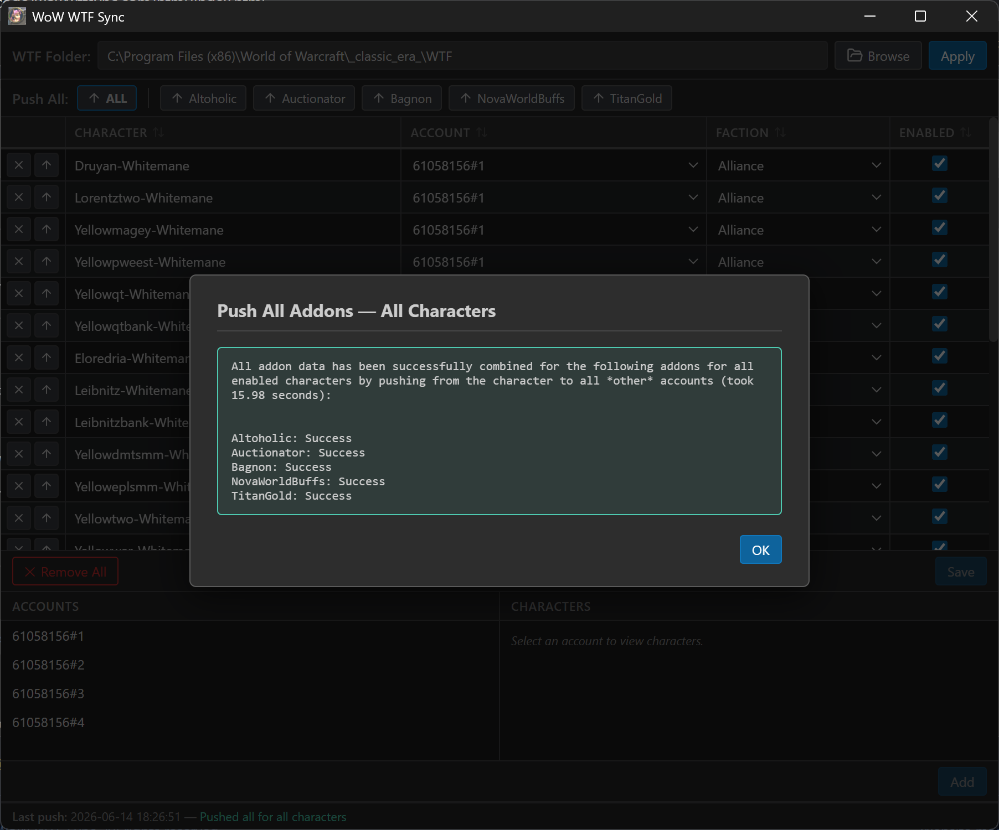Viewport: 999px width, 830px height.
Task: Focus the WTF Folder path field
Action: pyautogui.click(x=462, y=56)
